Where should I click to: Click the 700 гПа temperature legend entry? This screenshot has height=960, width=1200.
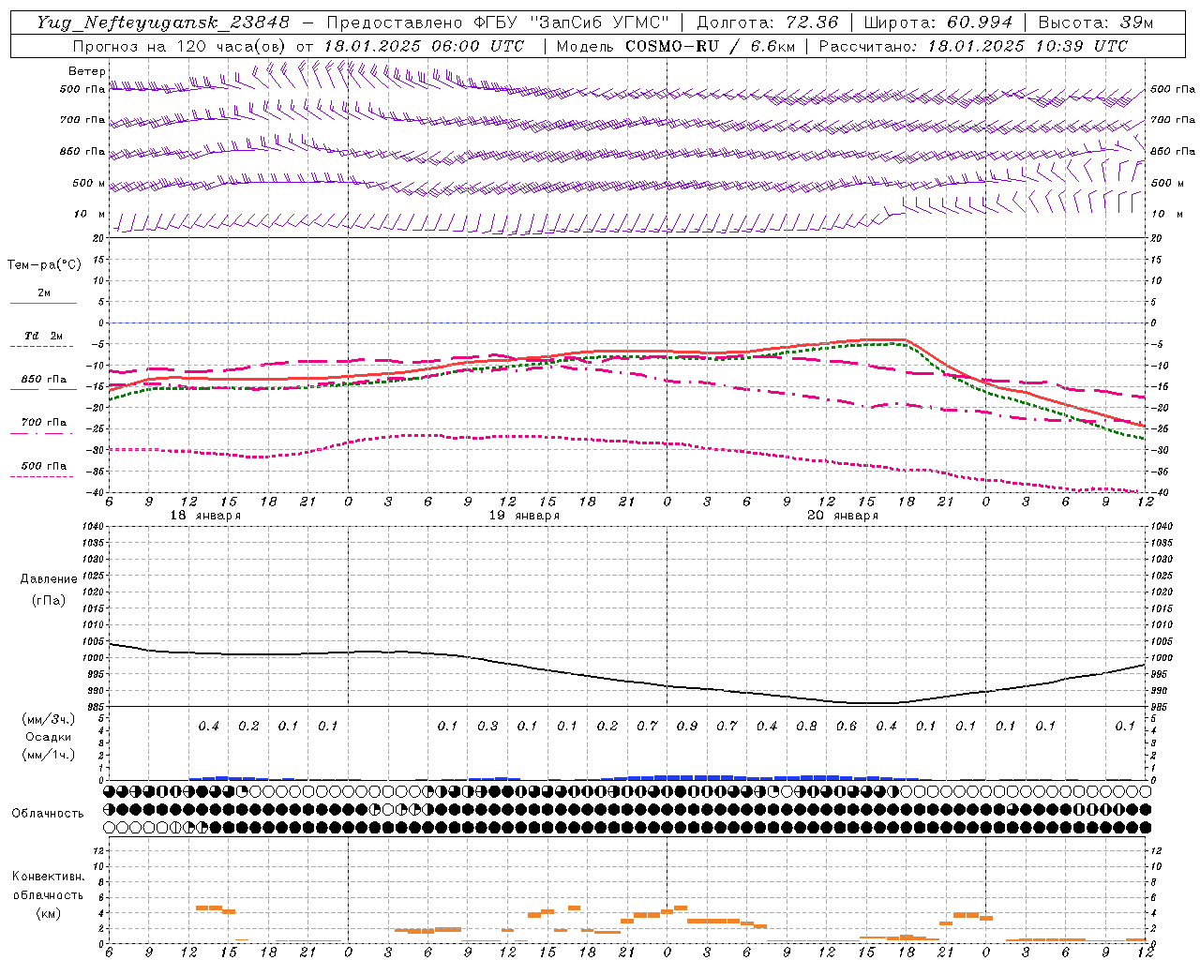pos(43,423)
